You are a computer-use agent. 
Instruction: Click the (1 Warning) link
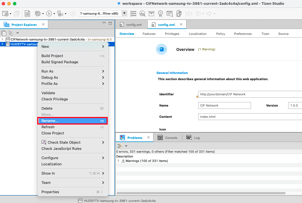click(x=206, y=49)
